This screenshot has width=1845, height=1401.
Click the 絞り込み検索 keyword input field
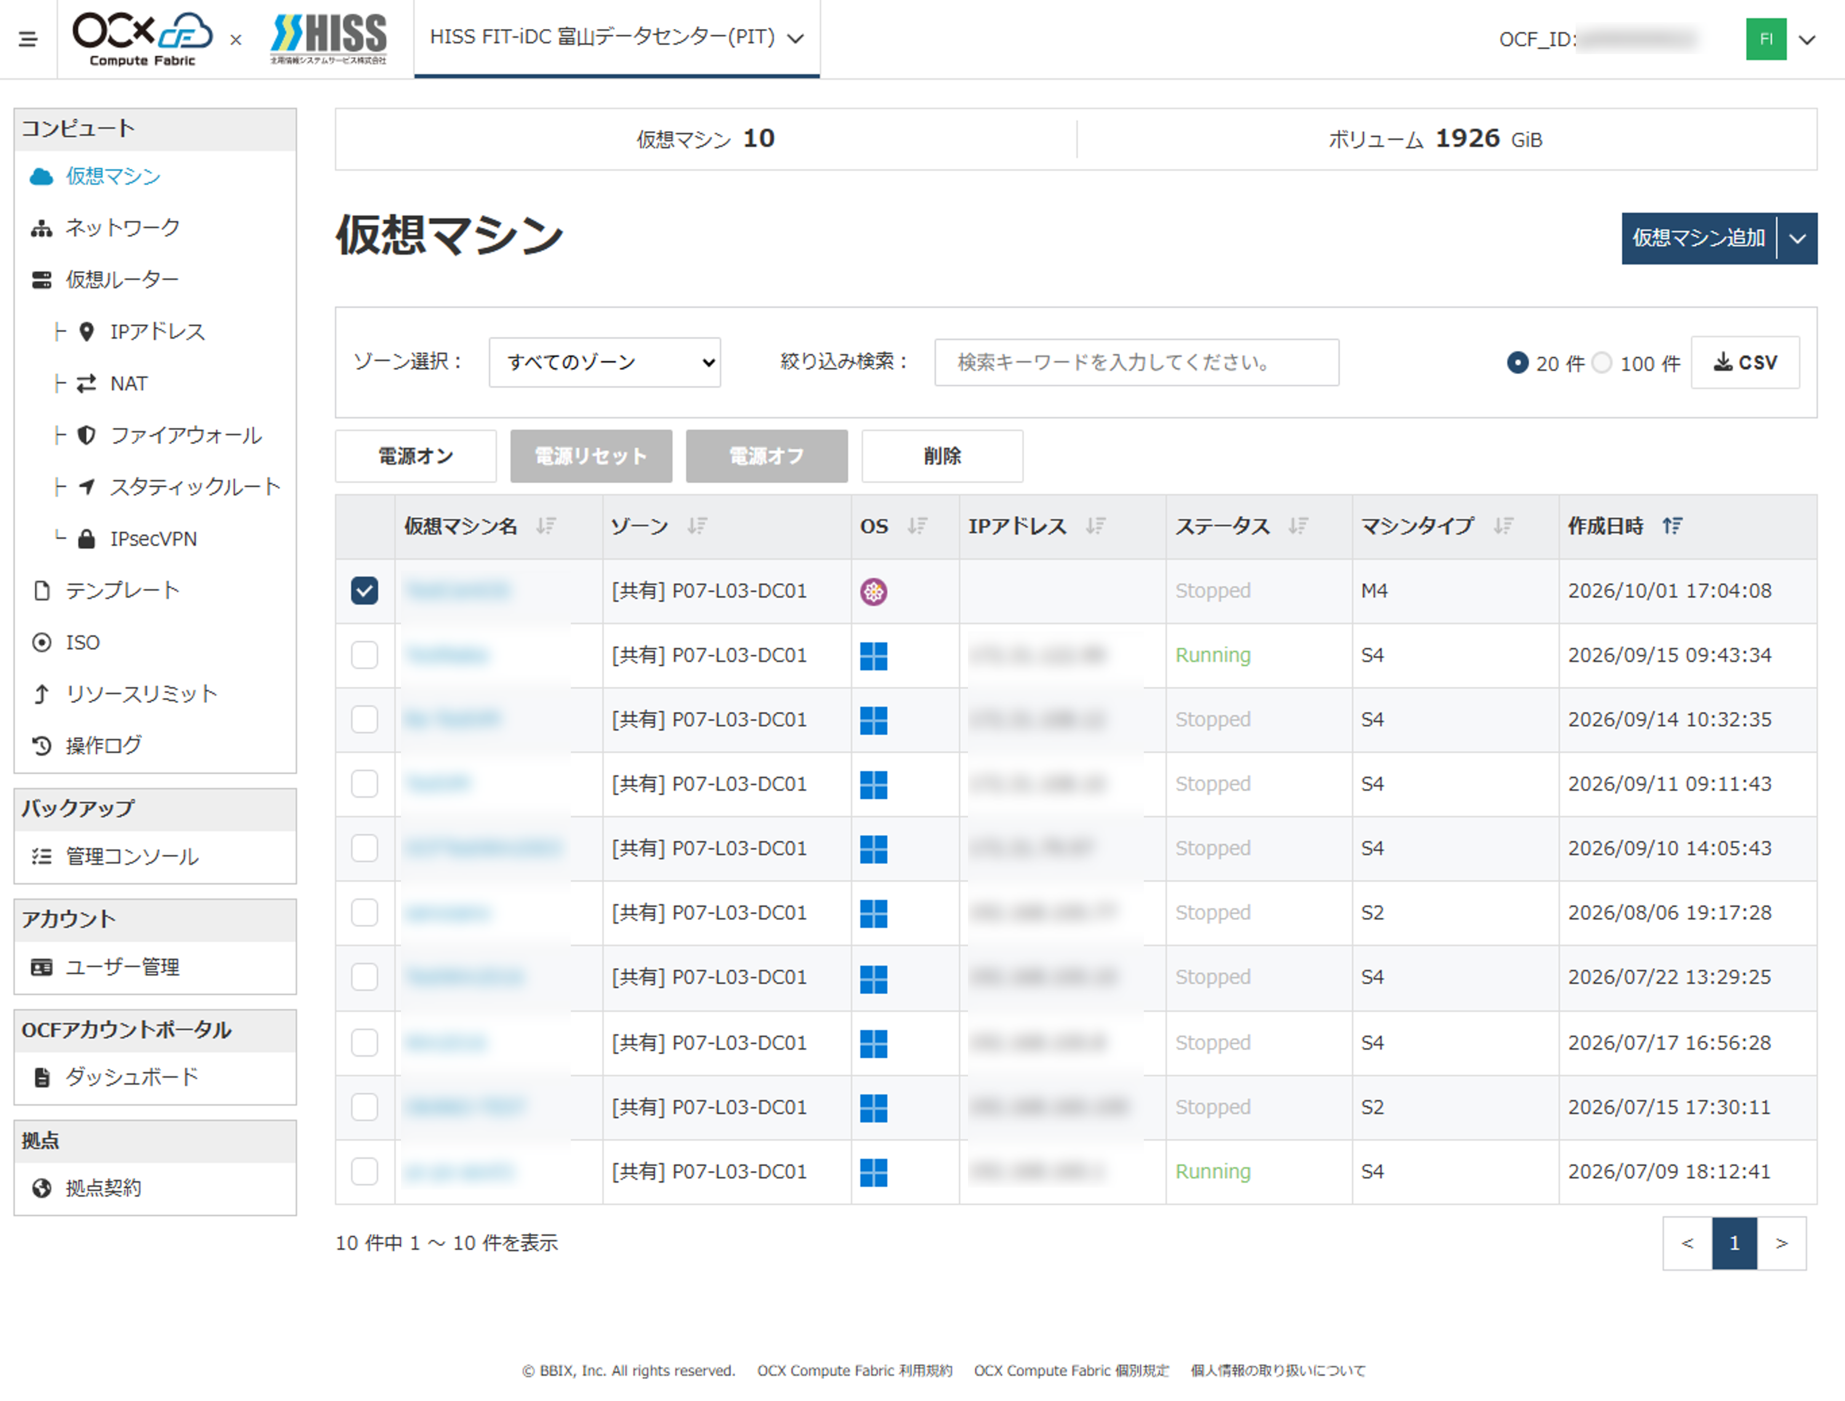click(x=1137, y=363)
